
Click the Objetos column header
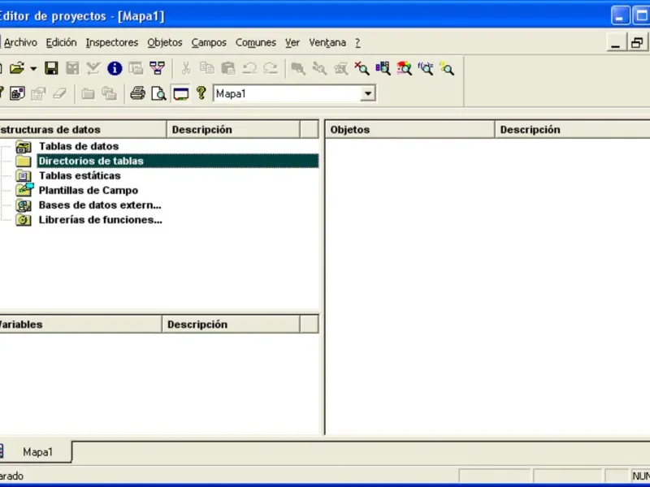pyautogui.click(x=410, y=130)
